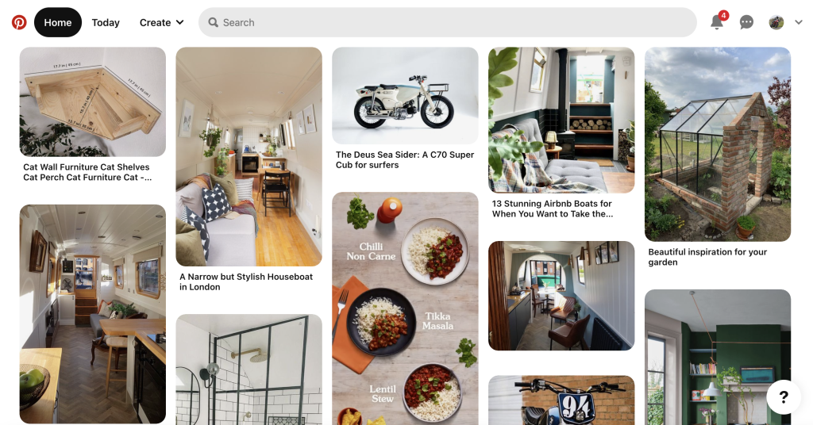813x425 pixels.
Task: Open the wooden cat corner shelf image
Action: tap(93, 101)
